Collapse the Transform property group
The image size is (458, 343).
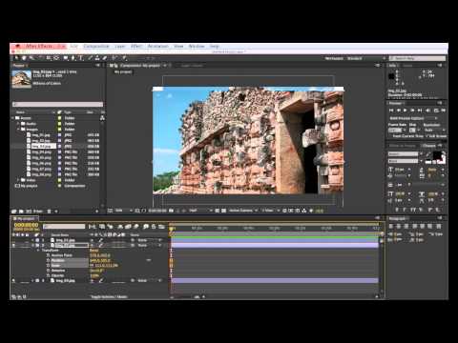[38, 251]
